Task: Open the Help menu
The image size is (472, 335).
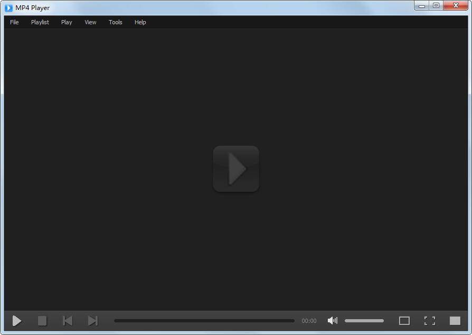Action: pos(140,22)
